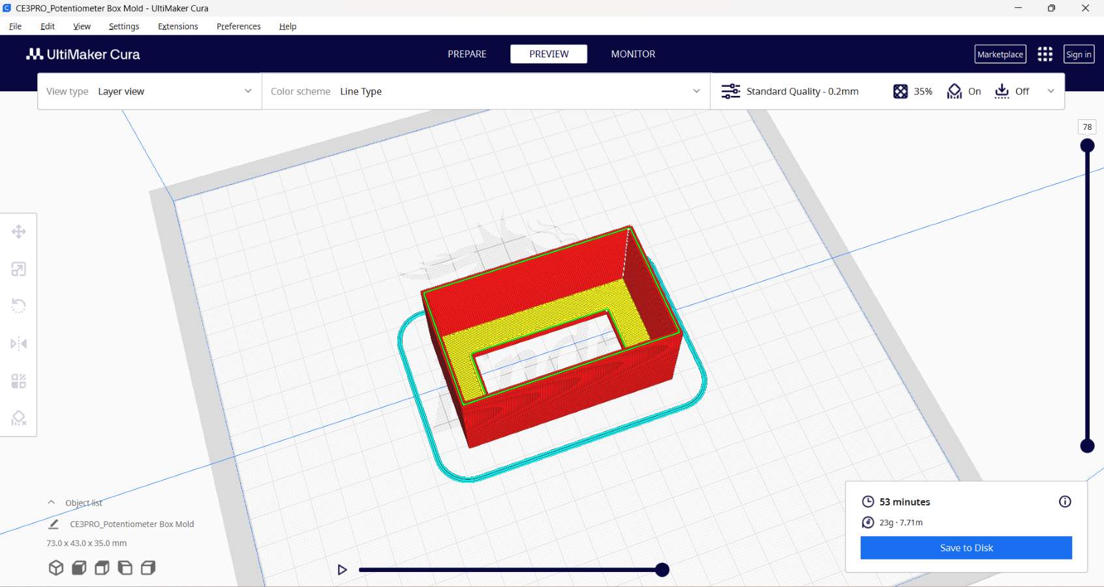Open the Extensions menu
The height and width of the screenshot is (587, 1104).
177,26
